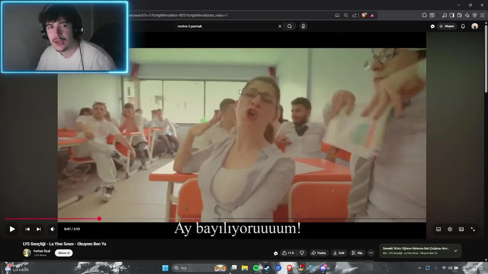This screenshot has width=488, height=274.
Task: Open Brave VPN shield icon
Action: [x=475, y=15]
